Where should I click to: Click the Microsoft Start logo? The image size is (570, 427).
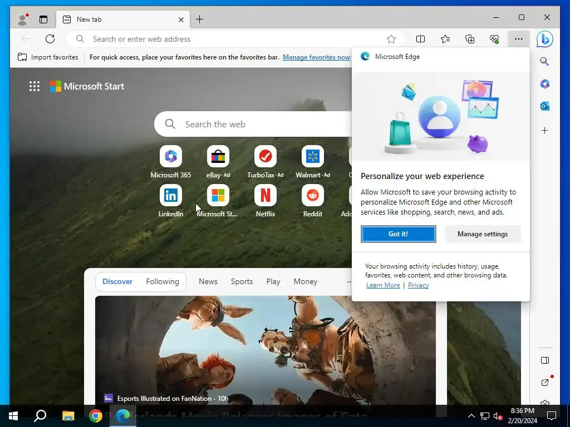tap(87, 86)
